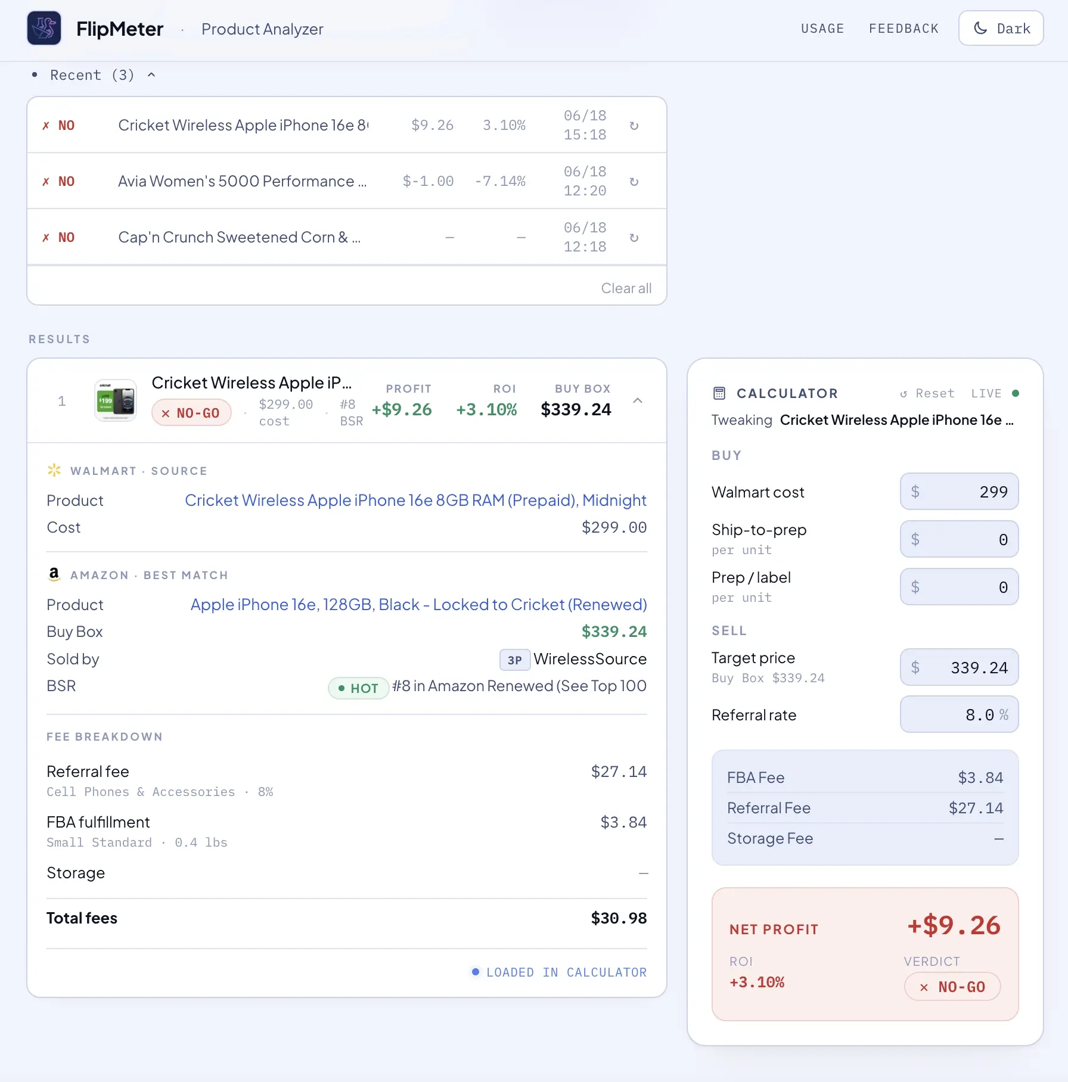The width and height of the screenshot is (1068, 1082).
Task: Select the Cricket Wireless recent row
Action: click(x=347, y=125)
